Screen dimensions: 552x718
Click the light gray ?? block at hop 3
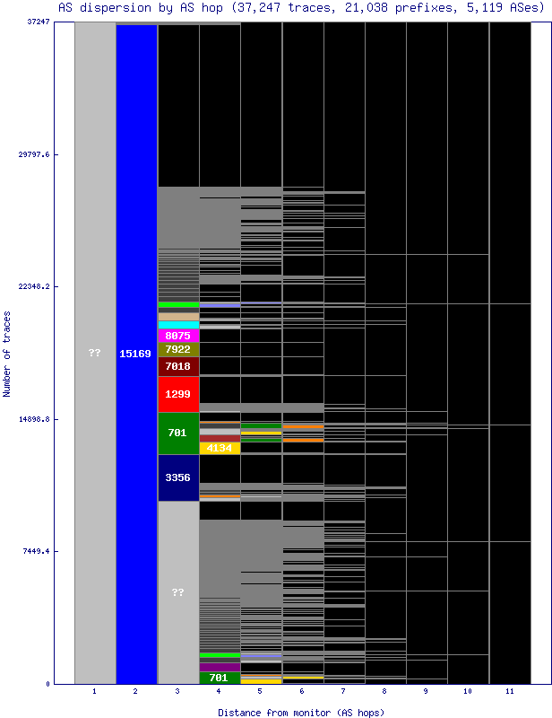coord(177,592)
